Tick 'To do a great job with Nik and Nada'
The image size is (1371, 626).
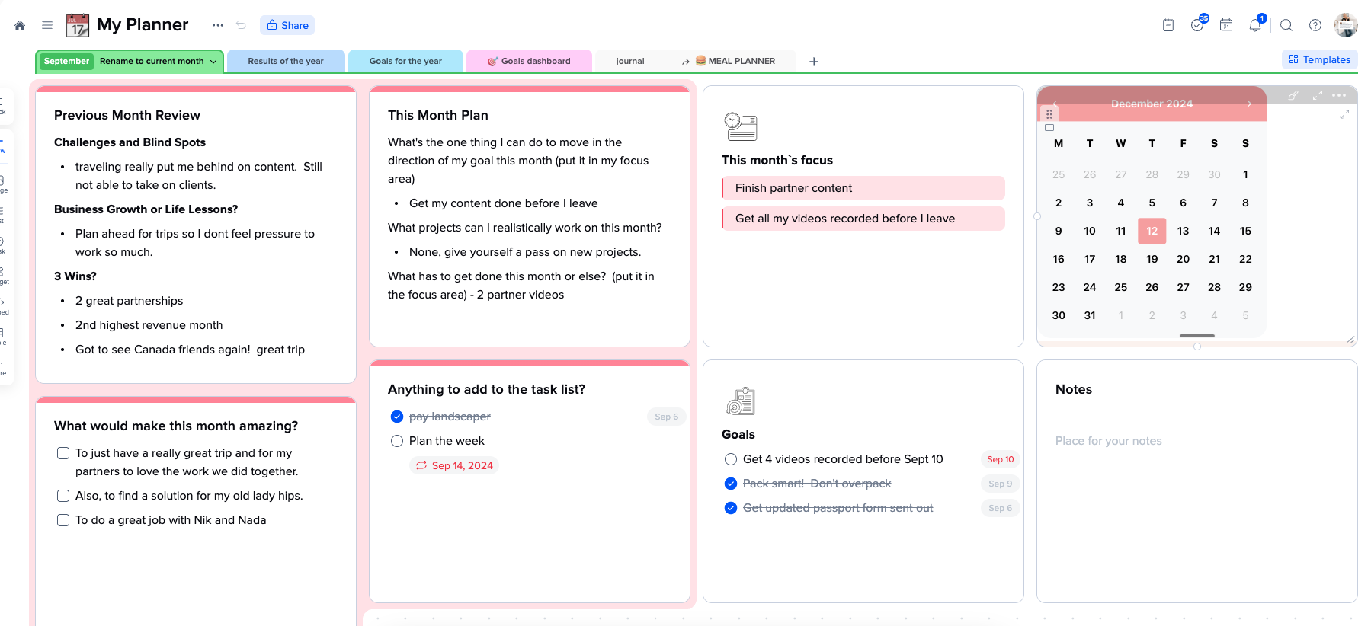coord(63,520)
